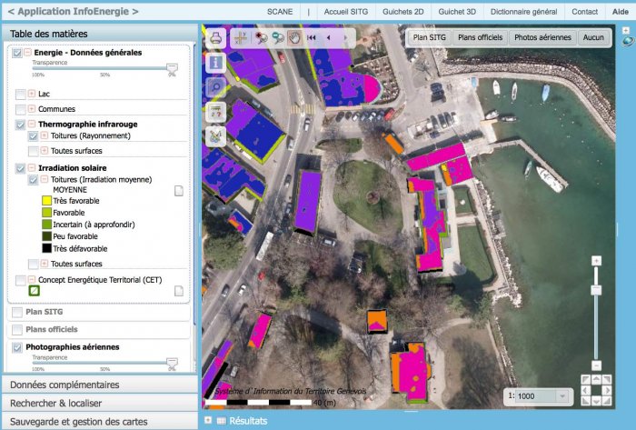Screen dimensions: 636x430
Task: Select the Aucun basemap button
Action: tap(593, 37)
